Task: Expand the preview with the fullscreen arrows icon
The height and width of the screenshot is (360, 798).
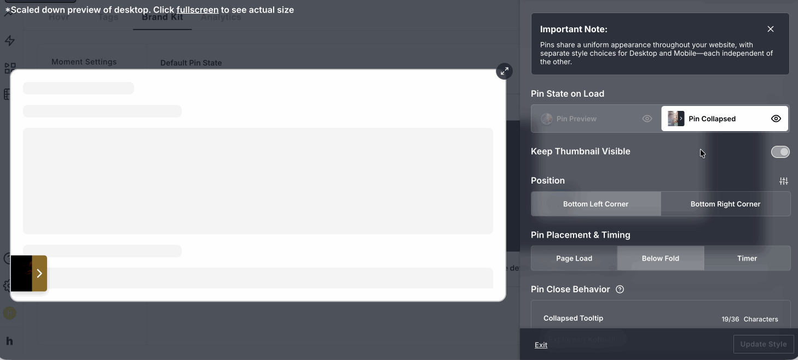Action: click(504, 71)
